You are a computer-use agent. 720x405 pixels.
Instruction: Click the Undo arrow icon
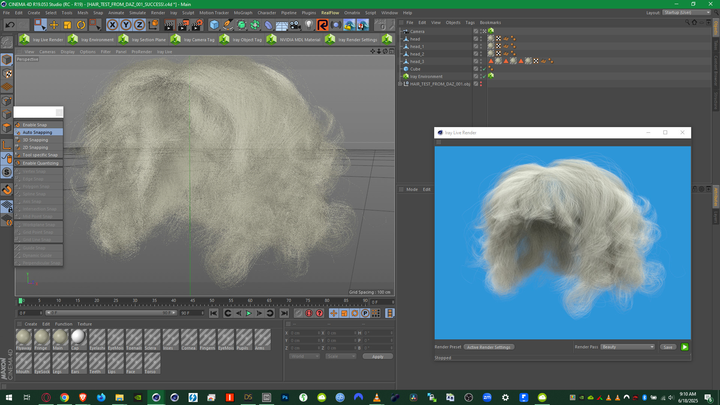10,25
